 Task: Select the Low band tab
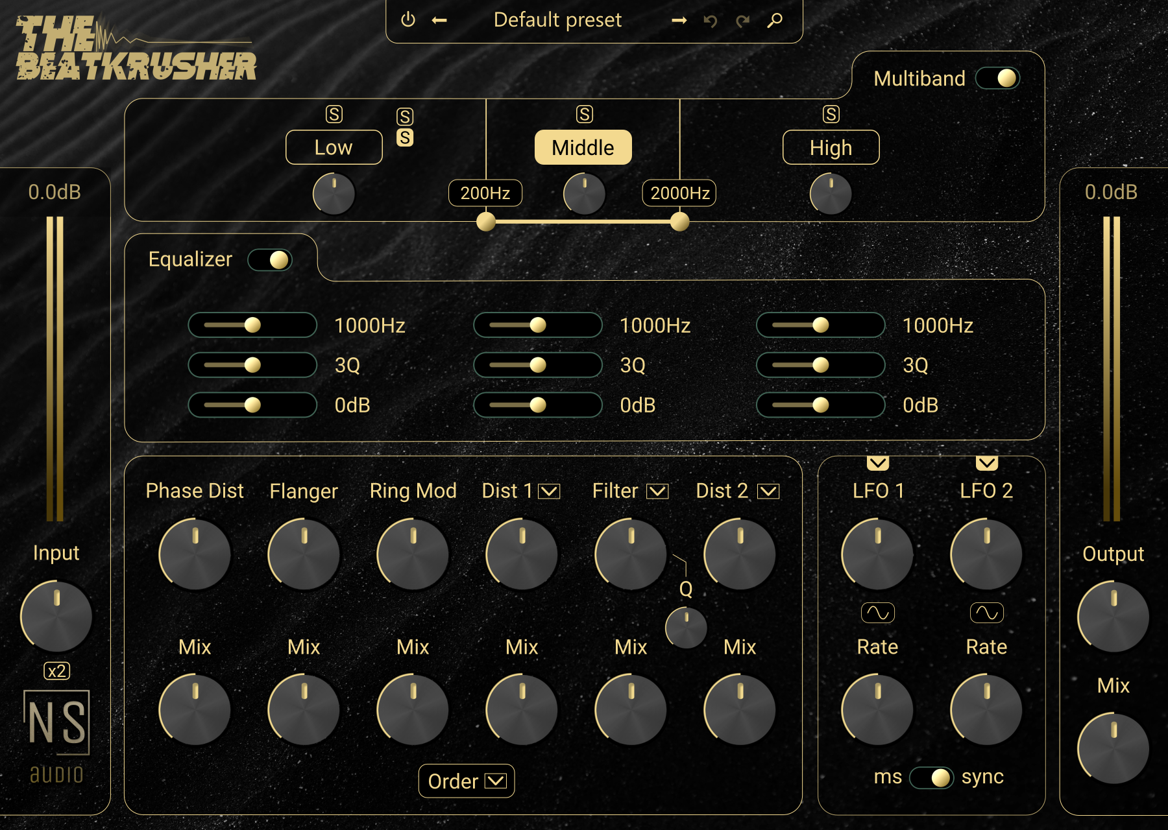click(x=334, y=147)
